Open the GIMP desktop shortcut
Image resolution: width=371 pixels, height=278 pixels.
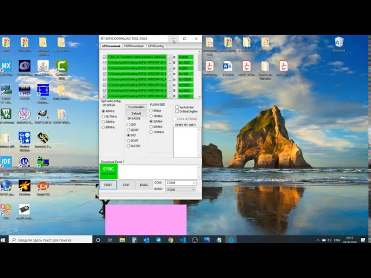point(43,115)
